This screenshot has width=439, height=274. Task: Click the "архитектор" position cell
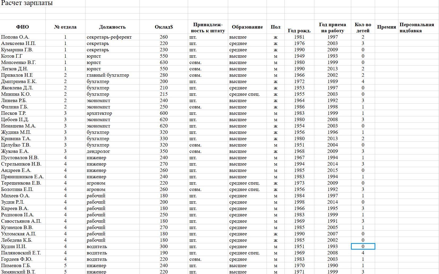(x=99, y=113)
